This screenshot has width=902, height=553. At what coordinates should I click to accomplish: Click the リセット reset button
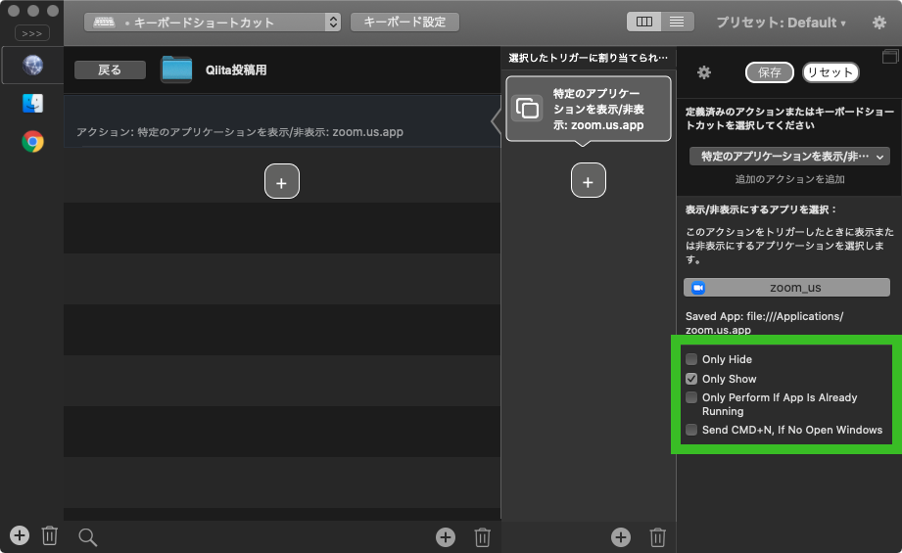[x=831, y=72]
